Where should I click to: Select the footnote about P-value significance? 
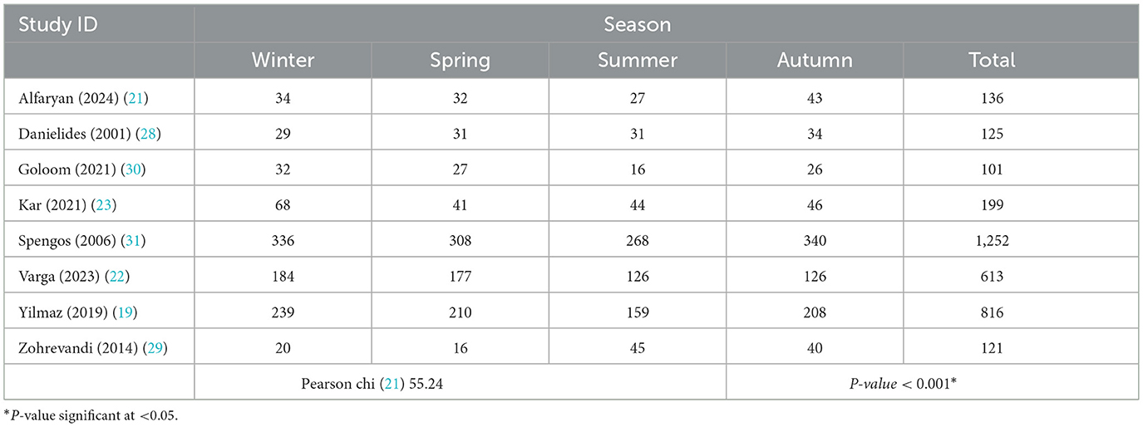[91, 415]
